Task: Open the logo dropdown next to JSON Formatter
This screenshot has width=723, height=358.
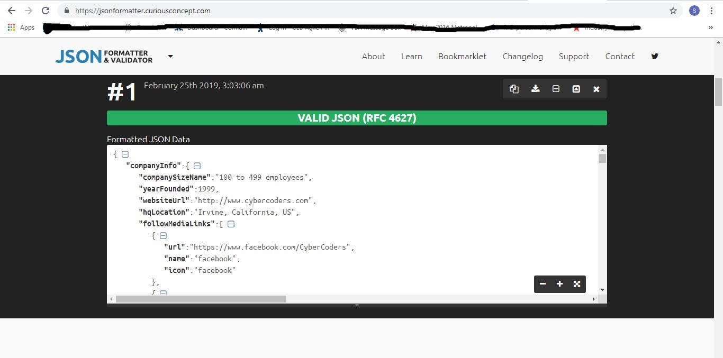Action: point(170,56)
